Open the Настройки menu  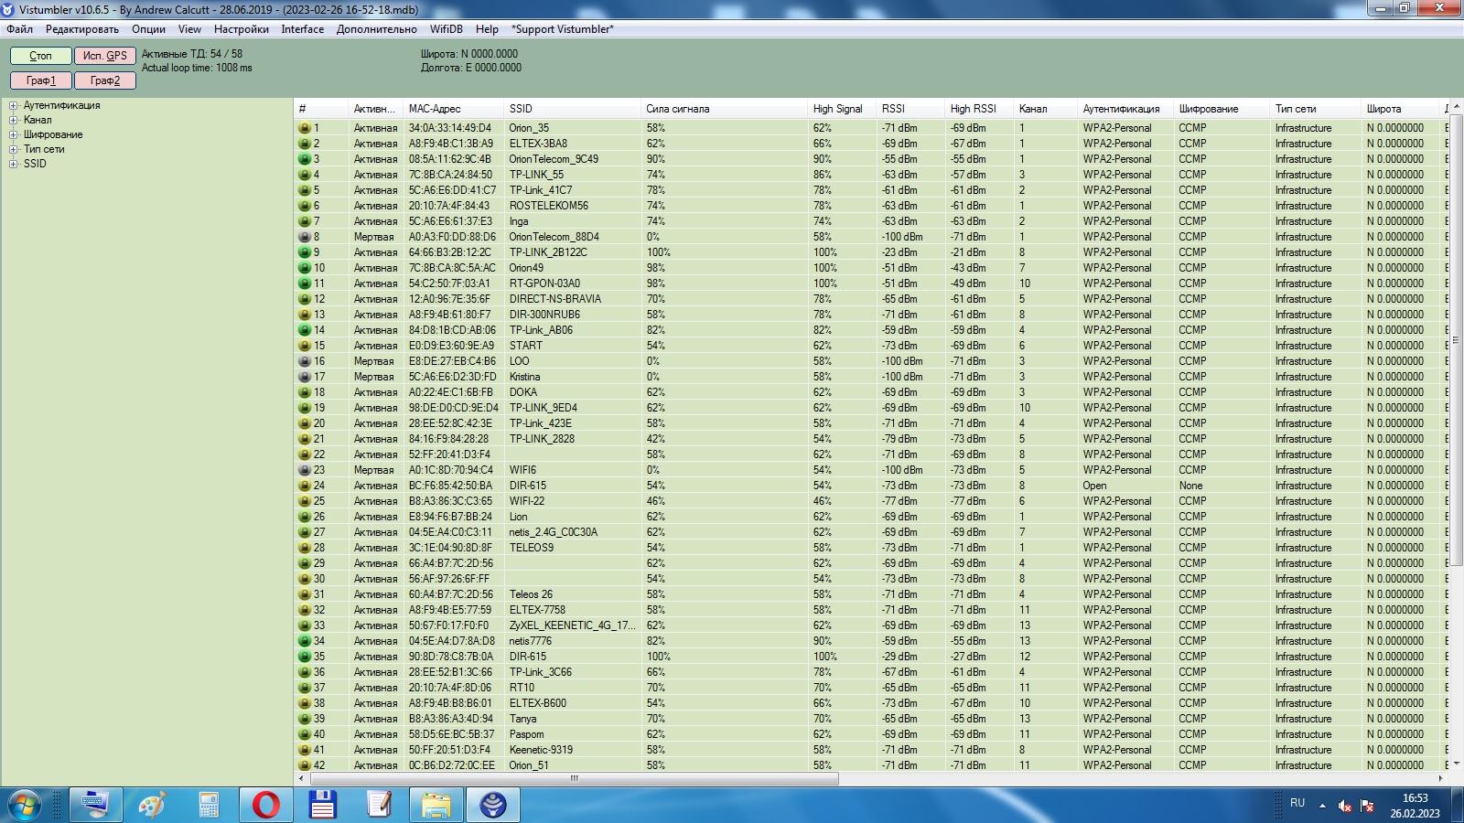[242, 29]
